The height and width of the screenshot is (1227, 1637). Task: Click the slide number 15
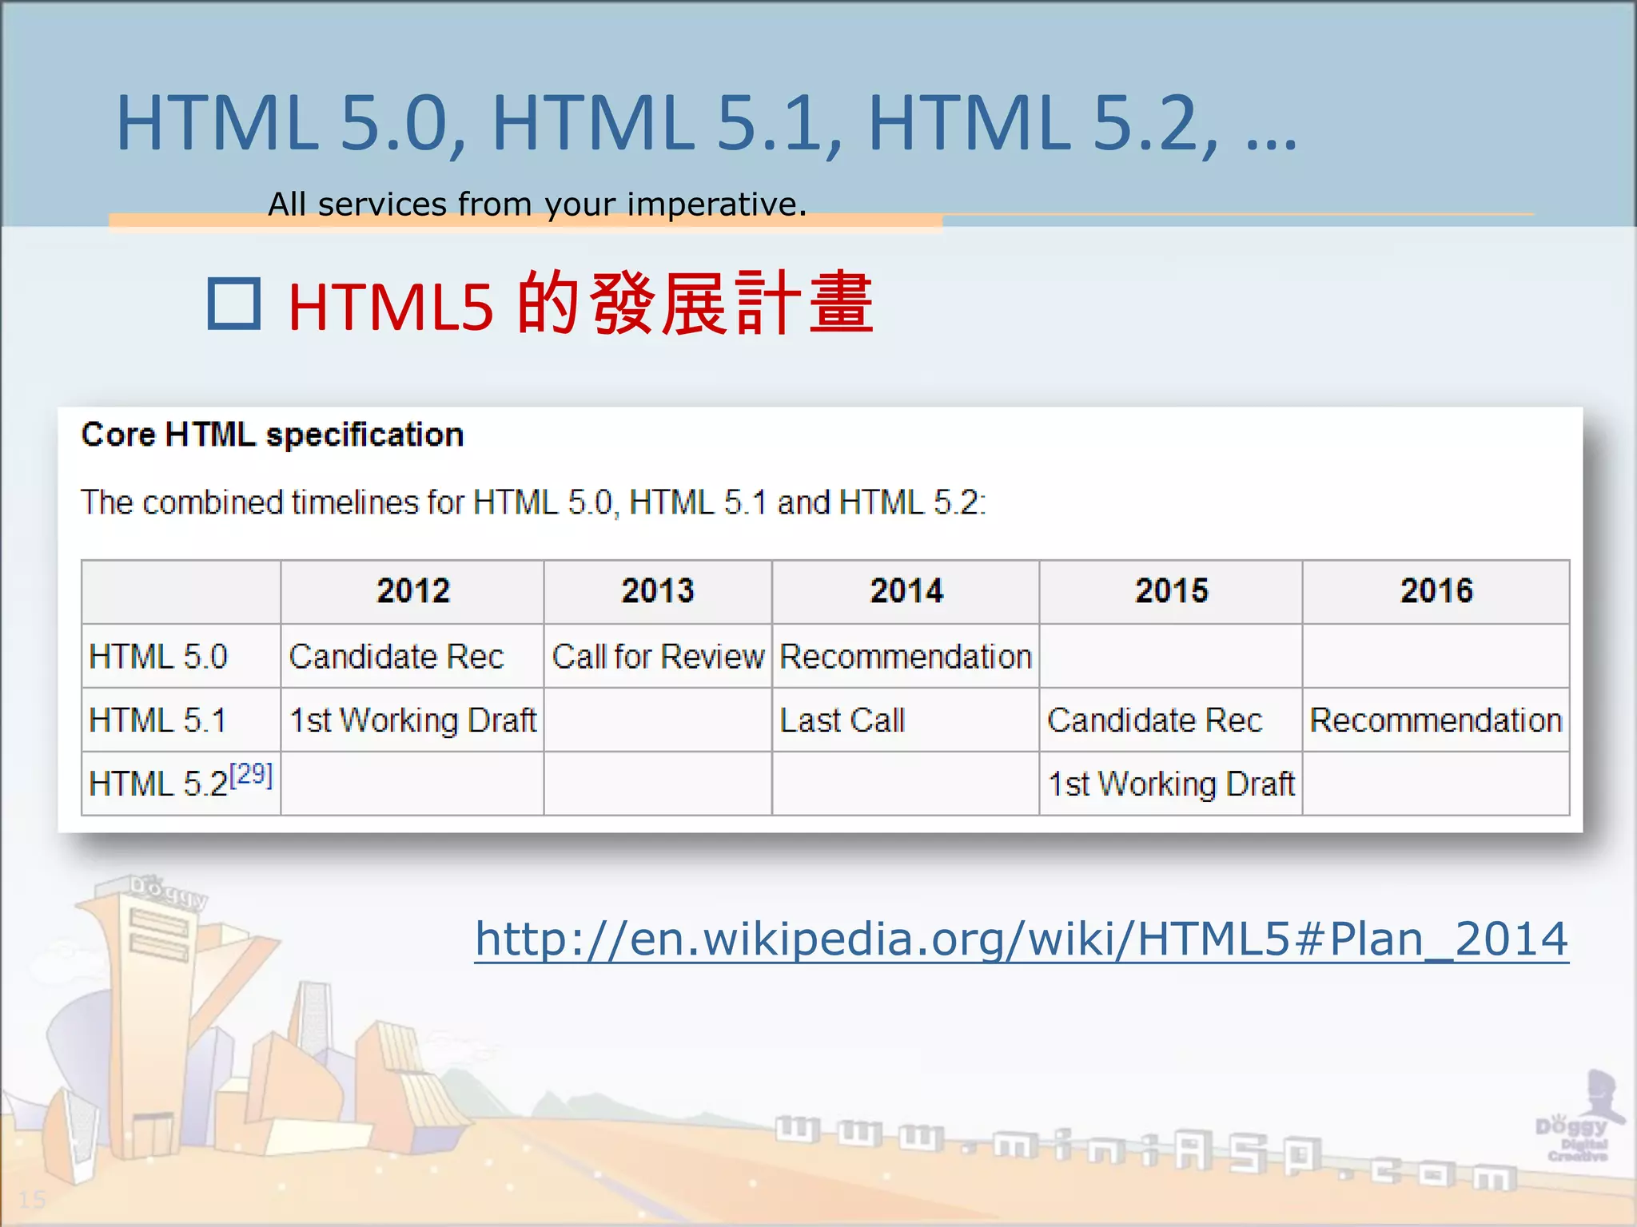click(x=32, y=1200)
